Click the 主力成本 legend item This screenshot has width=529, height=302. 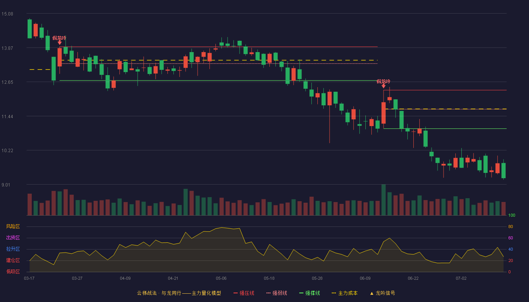pyautogui.click(x=344, y=293)
